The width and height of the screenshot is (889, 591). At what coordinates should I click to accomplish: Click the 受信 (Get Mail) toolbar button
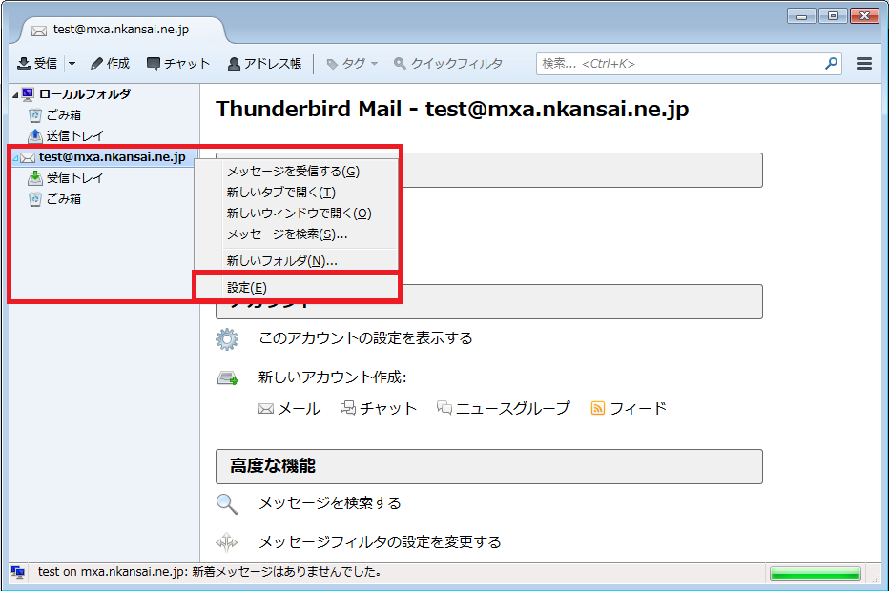37,64
